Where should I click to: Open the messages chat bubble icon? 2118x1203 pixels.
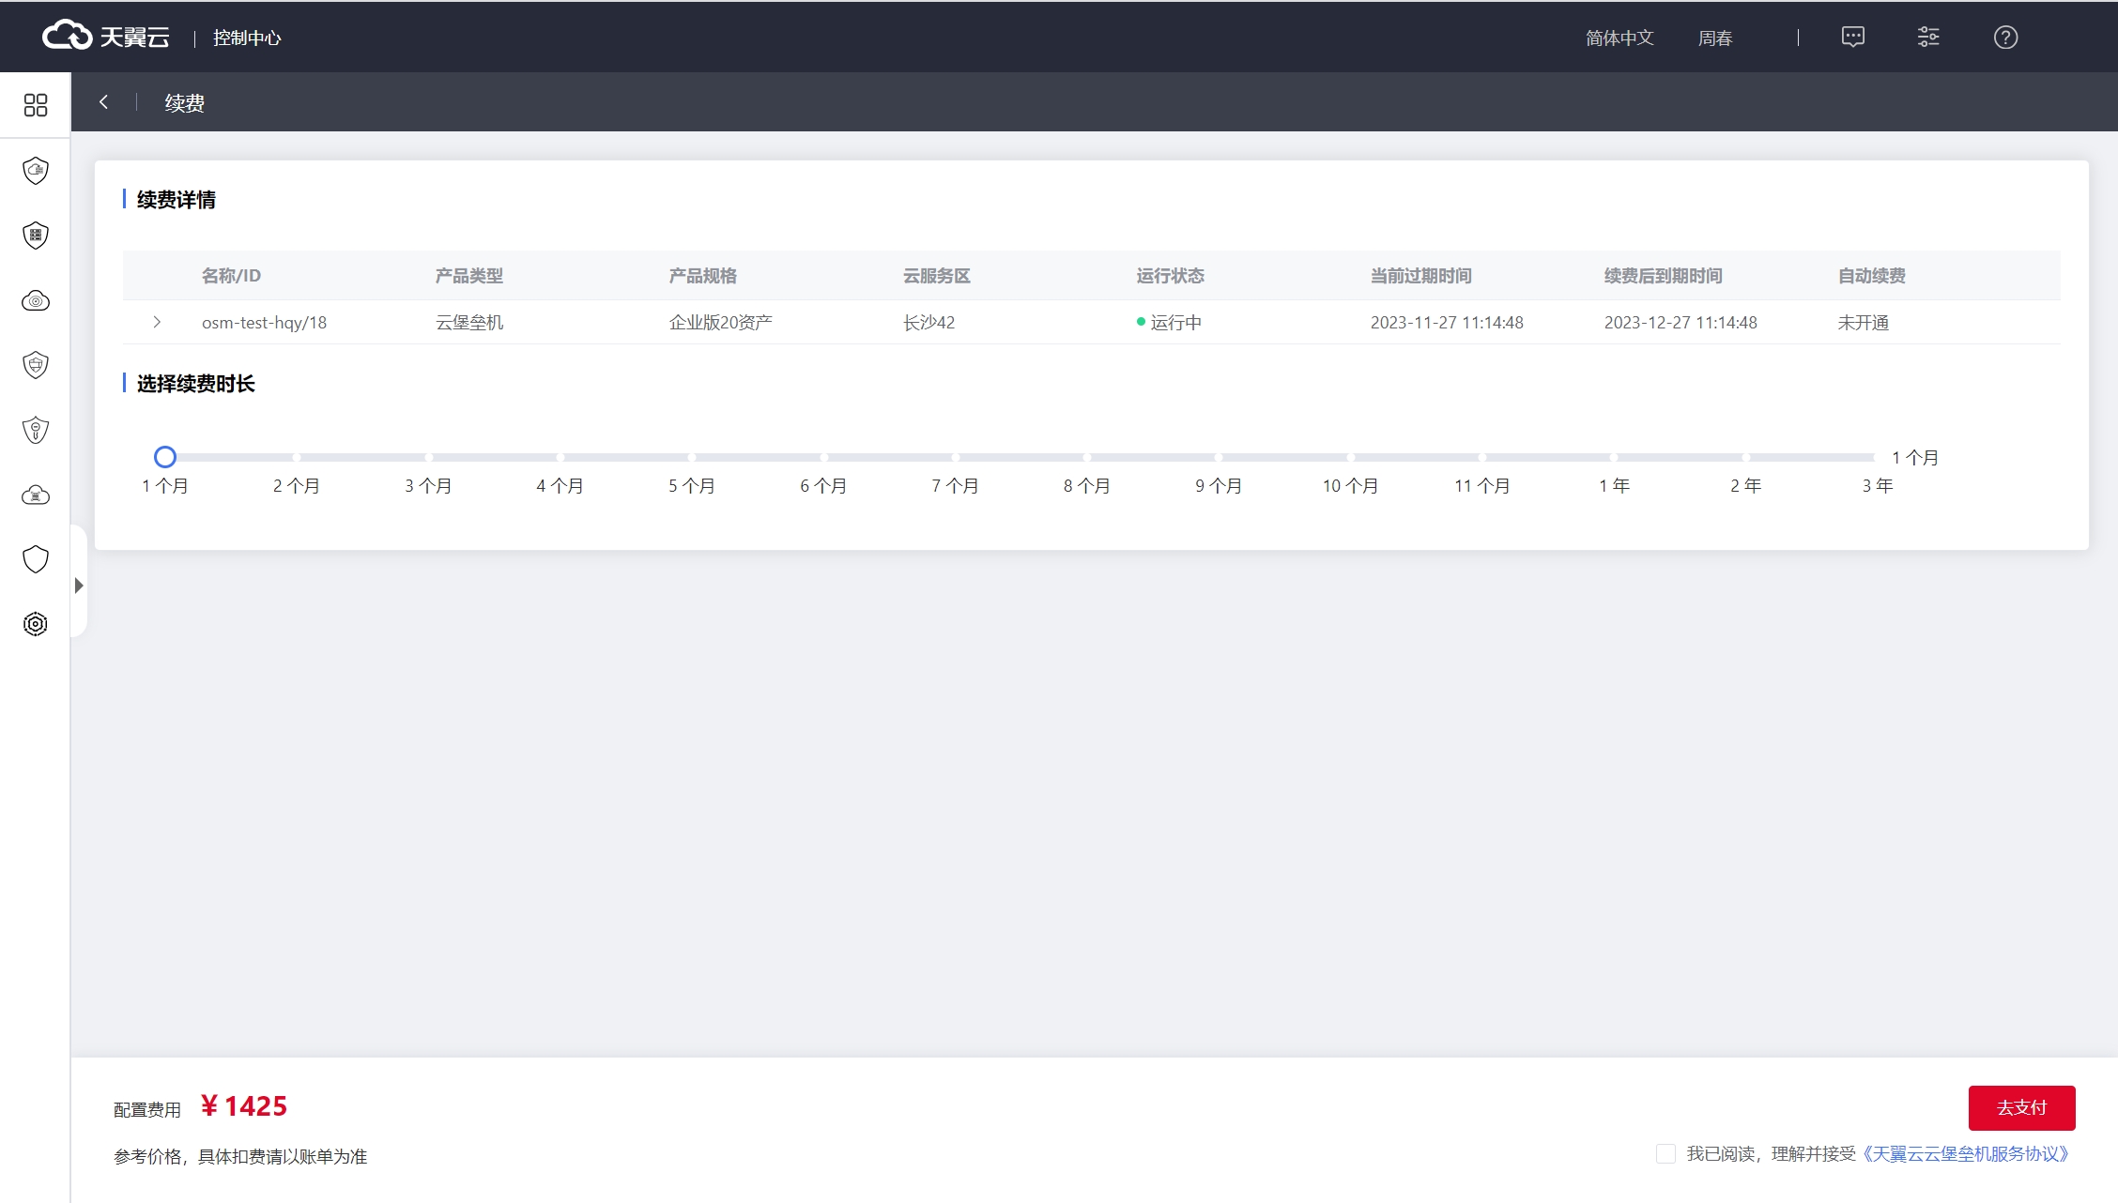click(1852, 38)
